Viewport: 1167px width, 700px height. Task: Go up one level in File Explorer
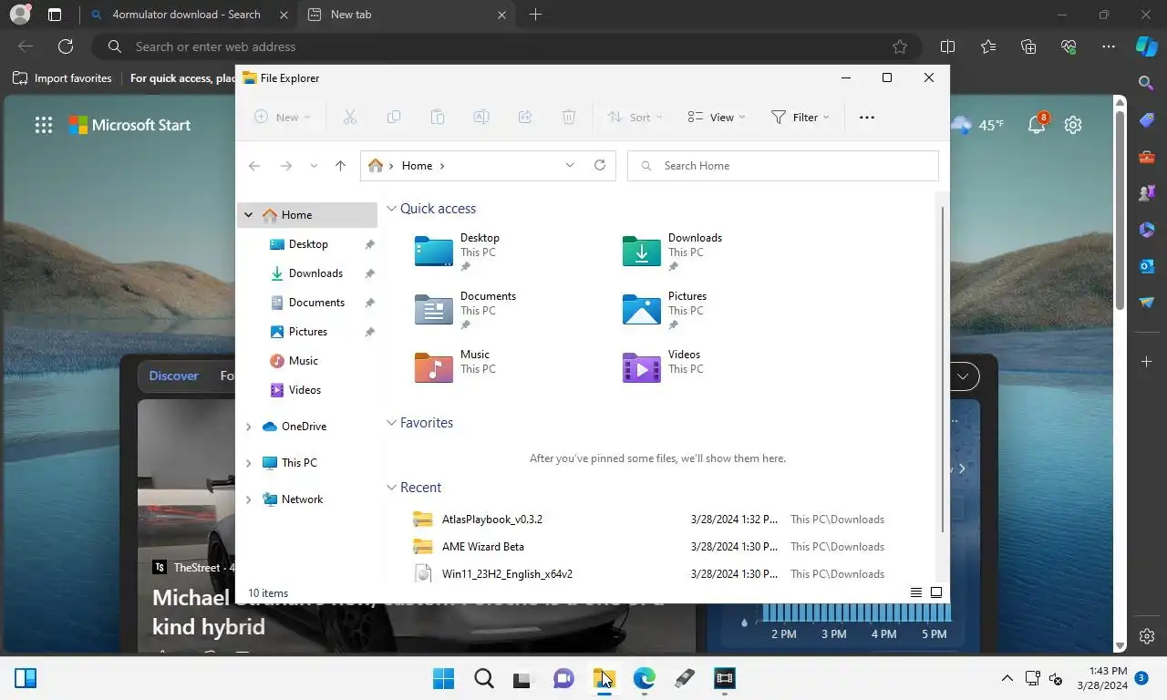pyautogui.click(x=340, y=166)
